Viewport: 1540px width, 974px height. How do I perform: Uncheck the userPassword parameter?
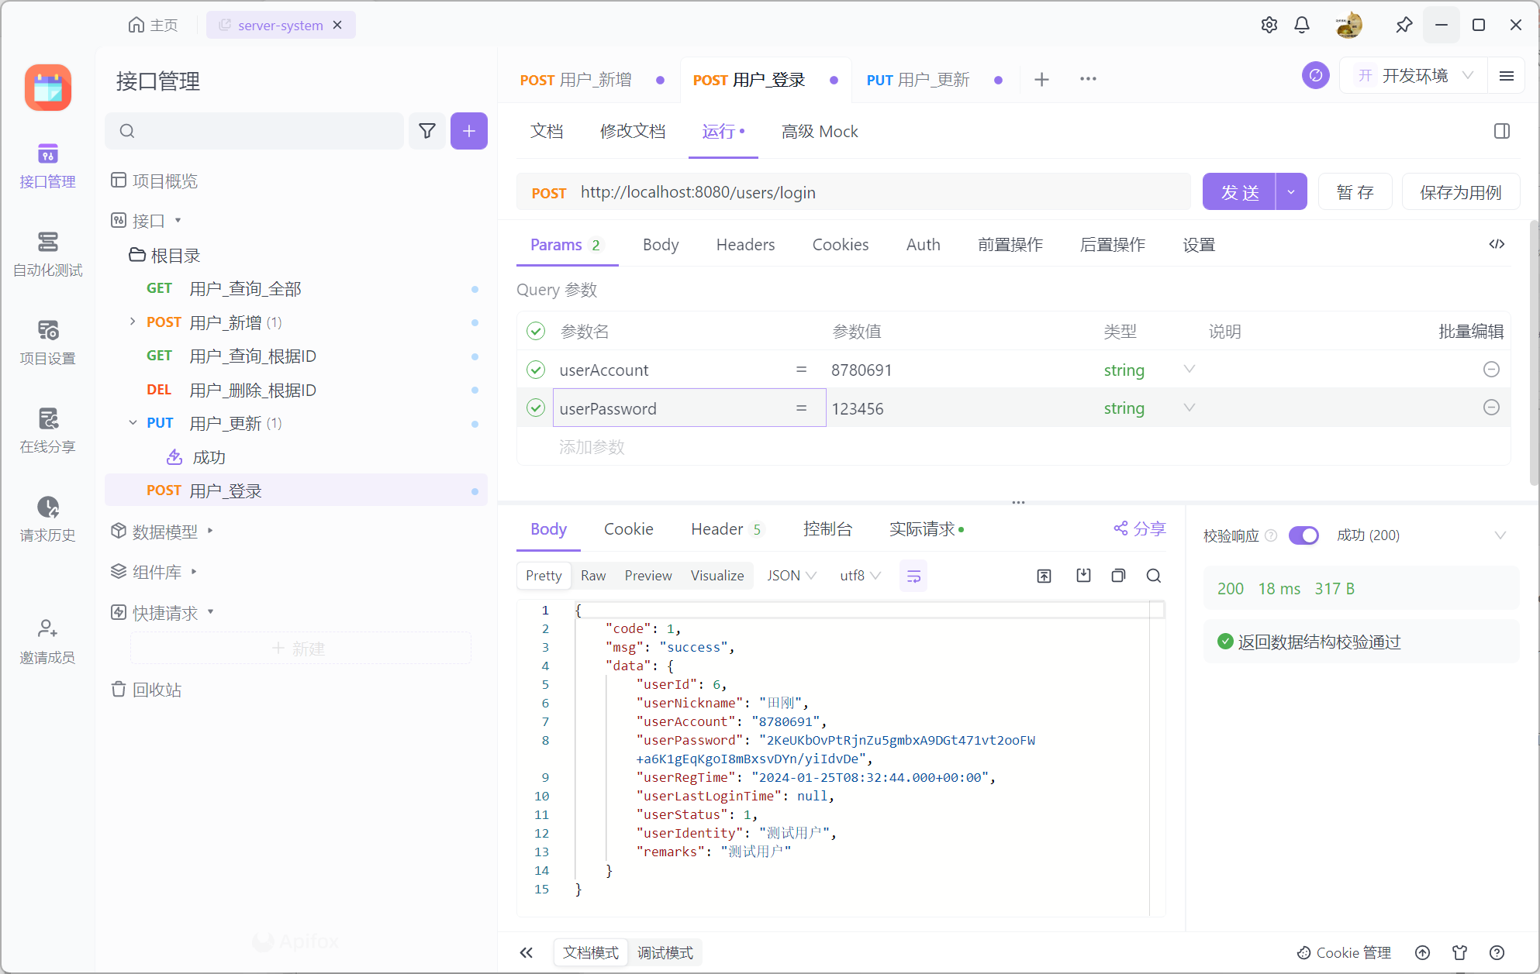click(536, 408)
